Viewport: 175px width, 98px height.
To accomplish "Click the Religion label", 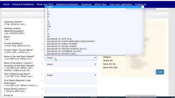I will (x=107, y=57).
